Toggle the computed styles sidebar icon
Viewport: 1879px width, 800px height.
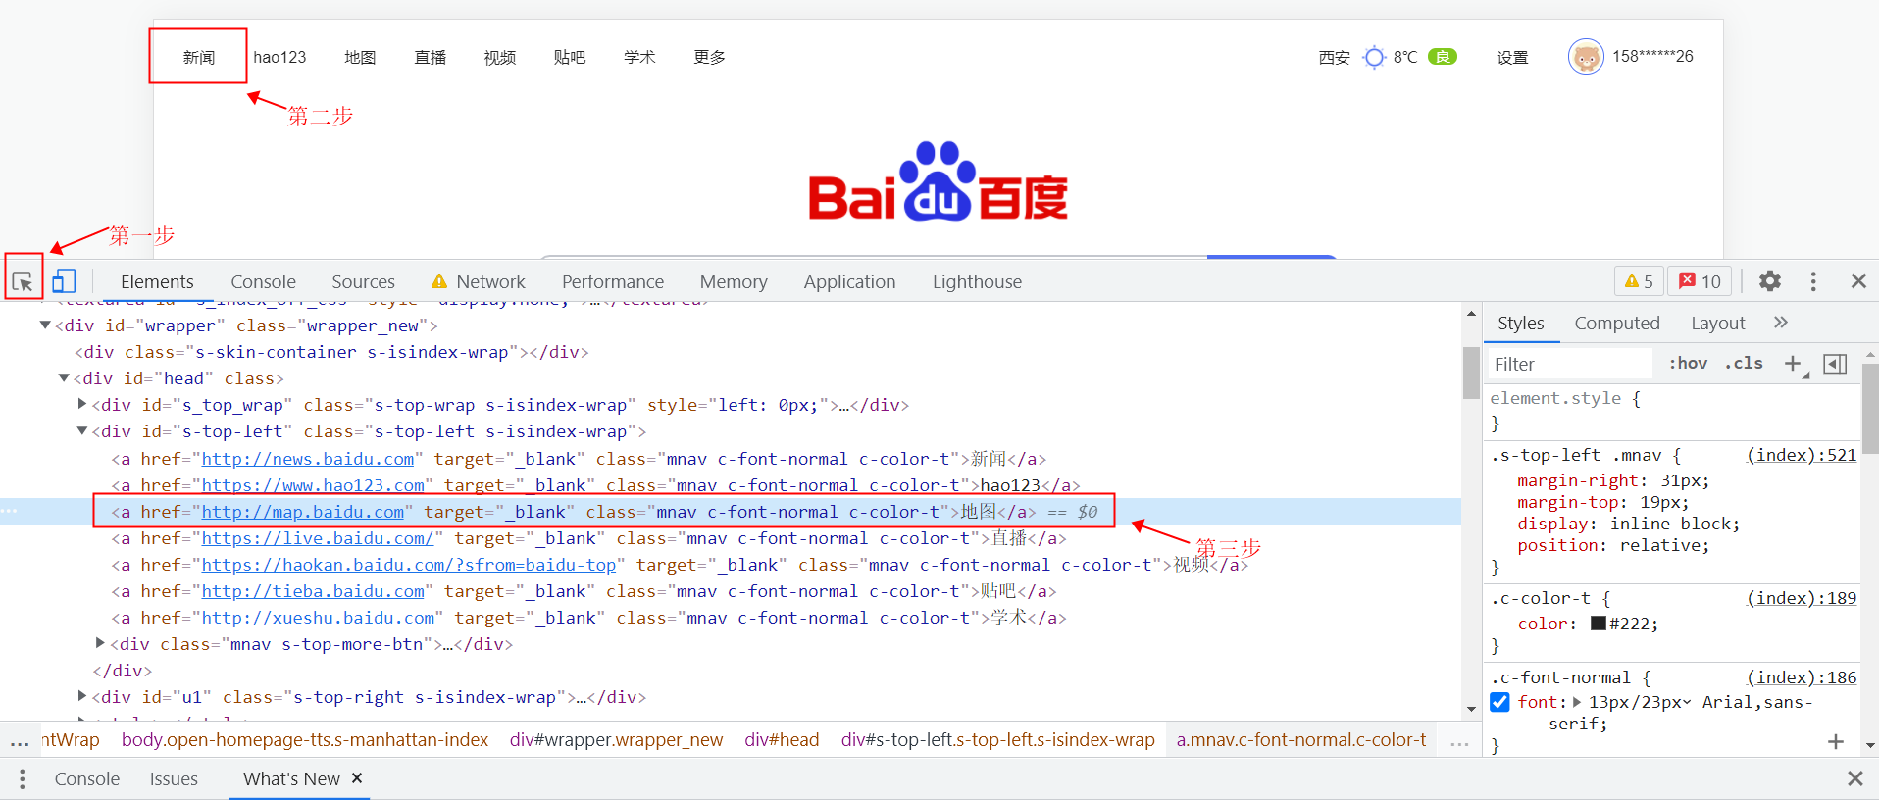tap(1835, 364)
